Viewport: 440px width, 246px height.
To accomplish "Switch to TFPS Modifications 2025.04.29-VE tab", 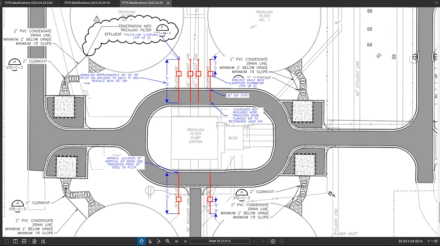I will click(x=87, y=3).
